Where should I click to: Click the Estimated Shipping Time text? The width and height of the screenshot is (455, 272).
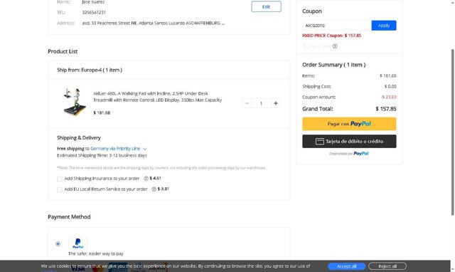102,155
